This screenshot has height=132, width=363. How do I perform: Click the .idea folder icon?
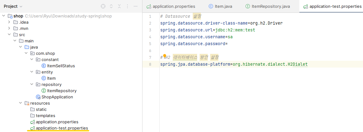point(16,22)
